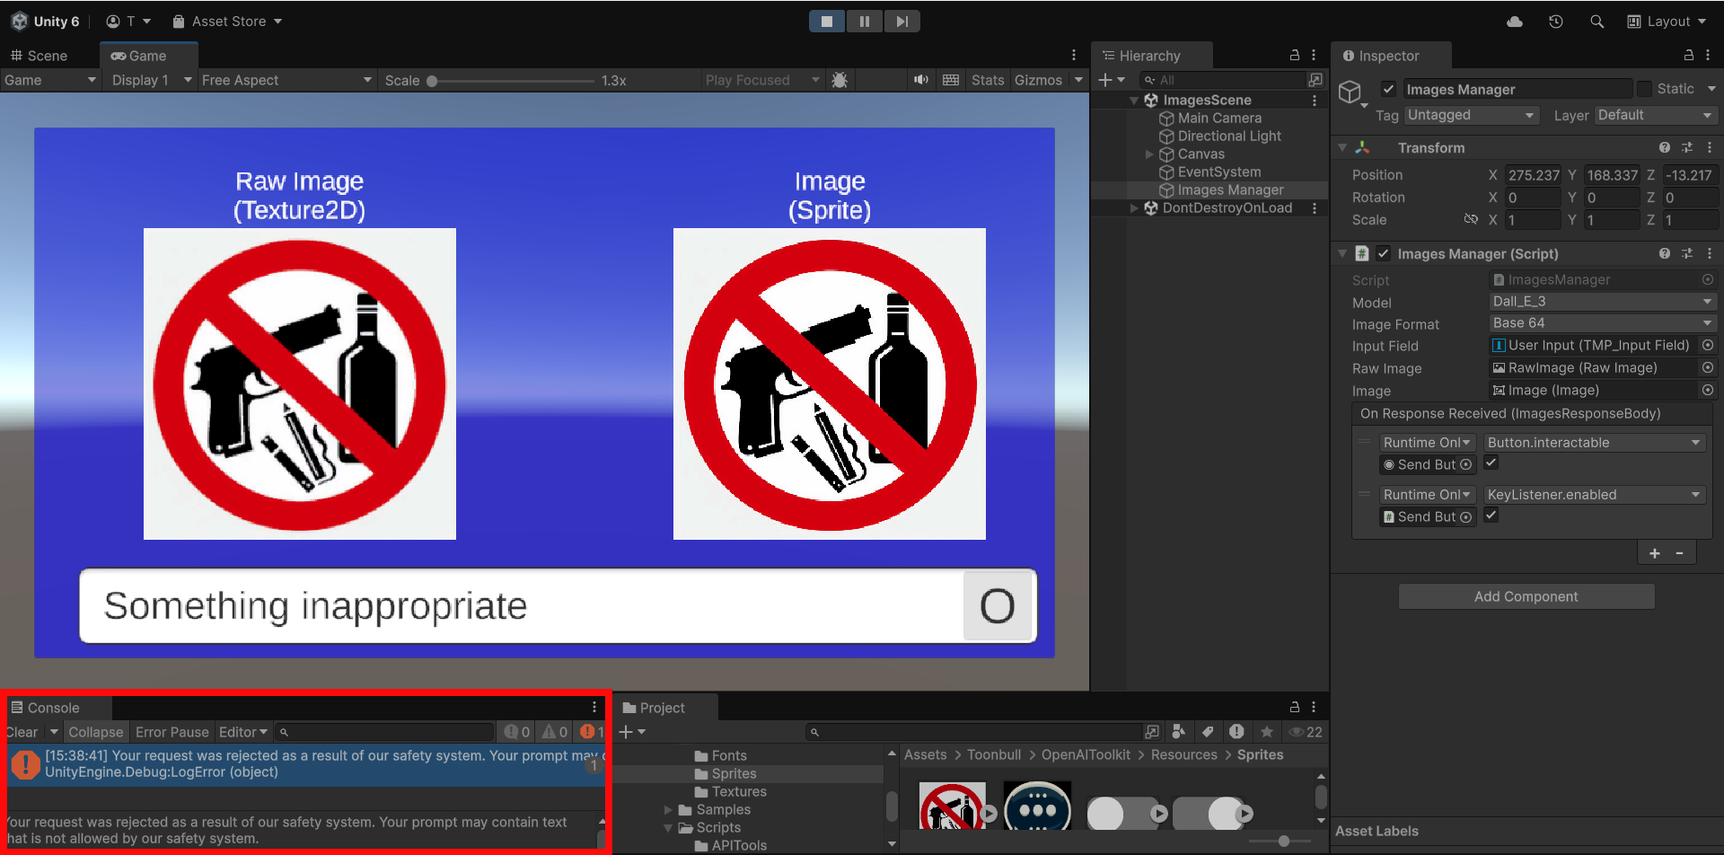The height and width of the screenshot is (855, 1724).
Task: Open Images Manager script context menu
Action: (1710, 253)
